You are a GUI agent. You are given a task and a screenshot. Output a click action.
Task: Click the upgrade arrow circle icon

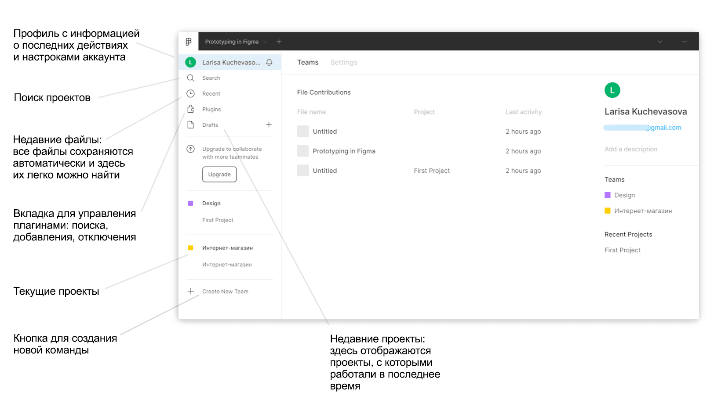click(190, 149)
